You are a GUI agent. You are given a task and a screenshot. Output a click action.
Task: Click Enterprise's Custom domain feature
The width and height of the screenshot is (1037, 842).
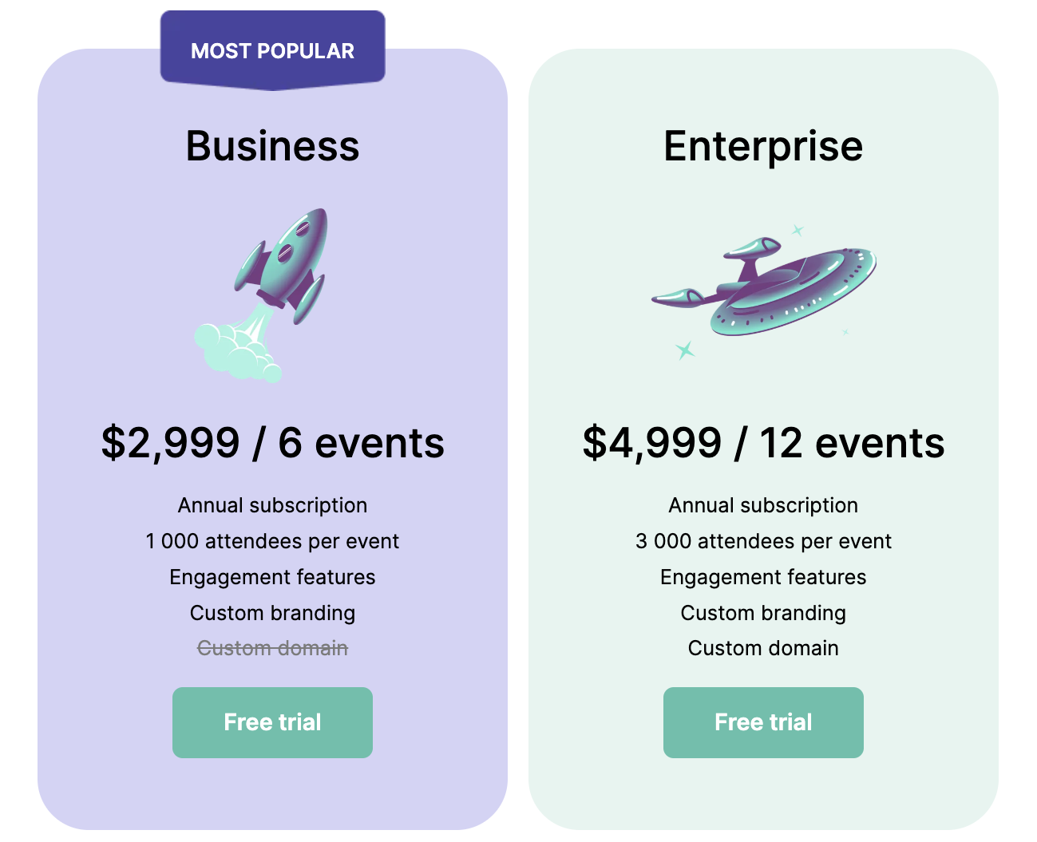click(763, 648)
